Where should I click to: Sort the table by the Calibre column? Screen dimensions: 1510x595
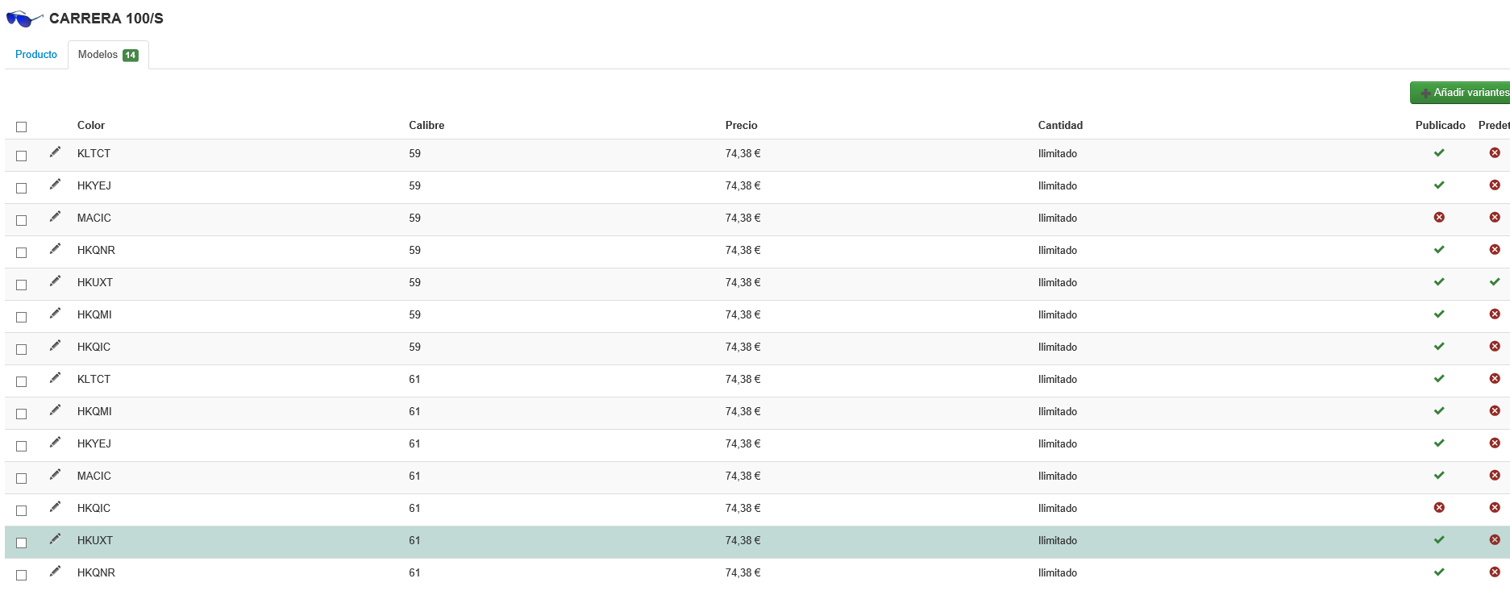(x=426, y=125)
